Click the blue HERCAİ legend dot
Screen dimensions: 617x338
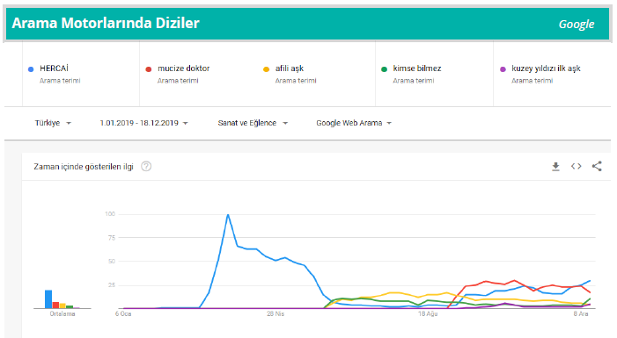click(31, 69)
